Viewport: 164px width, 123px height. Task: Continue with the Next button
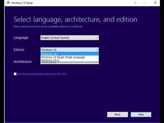pyautogui.click(x=141, y=114)
